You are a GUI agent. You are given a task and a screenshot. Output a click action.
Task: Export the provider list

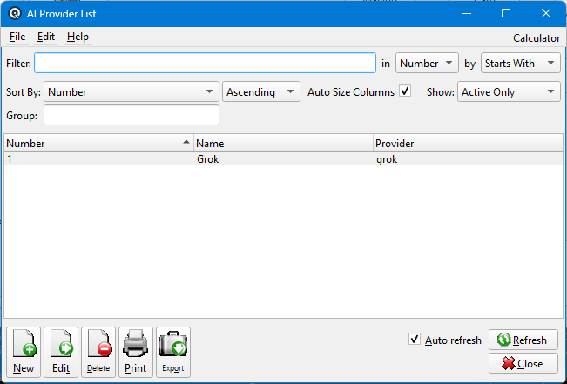point(173,352)
